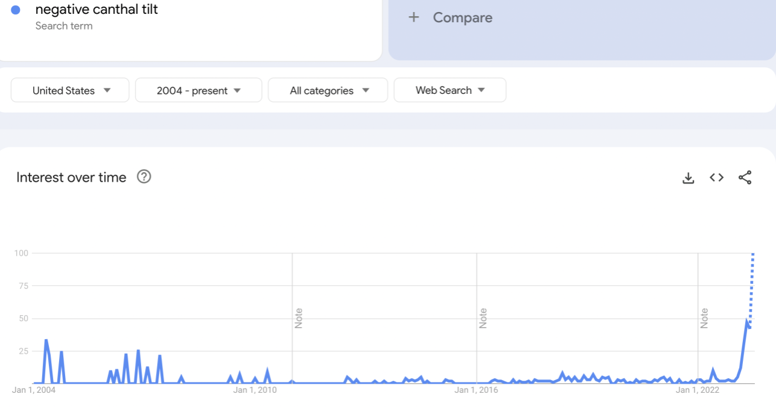The height and width of the screenshot is (409, 776).
Task: Open the All categories dropdown
Action: tap(328, 90)
